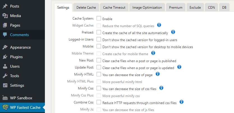Show info for the Minify Css option
The width and height of the screenshot is (234, 113).
[x=161, y=88]
